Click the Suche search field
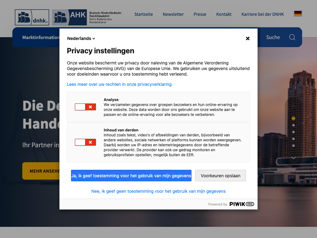317x238 pixels. [x=273, y=37]
